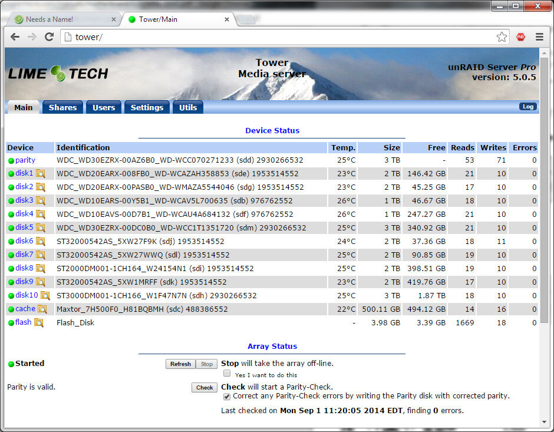Select the 1.87 TB free value for disk10
This screenshot has height=432, width=554.
(x=432, y=296)
